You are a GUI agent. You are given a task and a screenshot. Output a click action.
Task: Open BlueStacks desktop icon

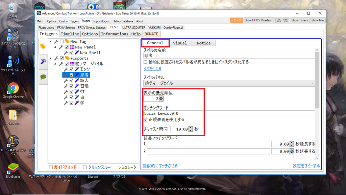[13, 171]
